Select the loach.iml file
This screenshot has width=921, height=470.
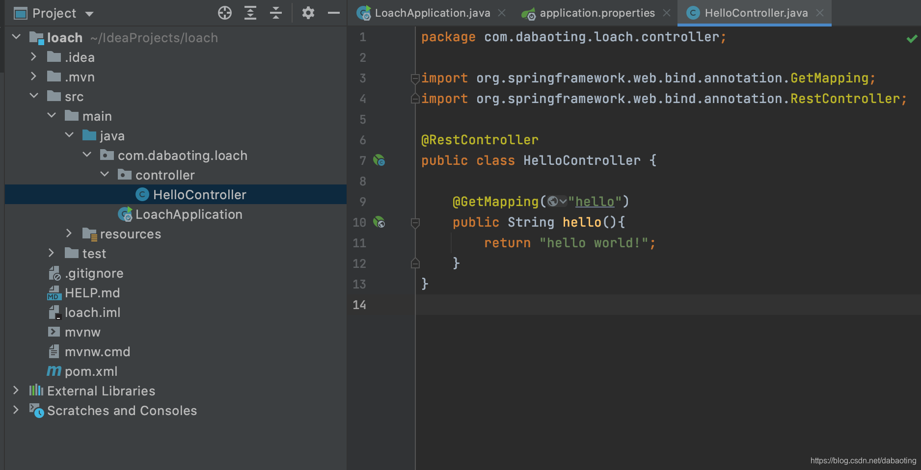[x=92, y=313]
